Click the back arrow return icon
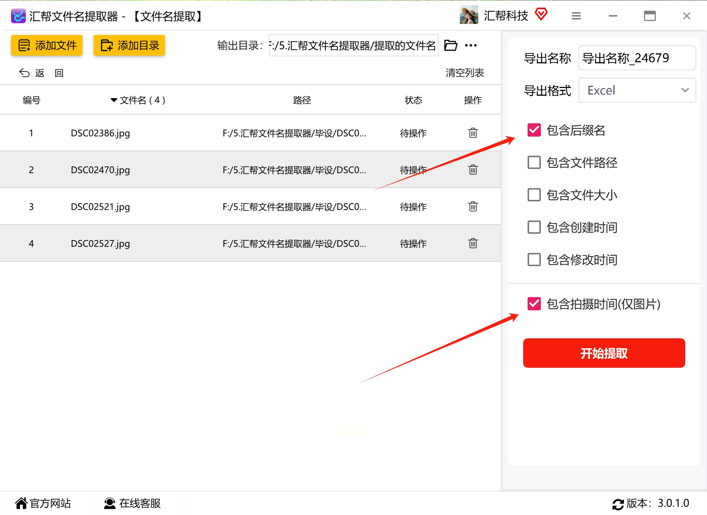Image resolution: width=707 pixels, height=515 pixels. (x=24, y=73)
